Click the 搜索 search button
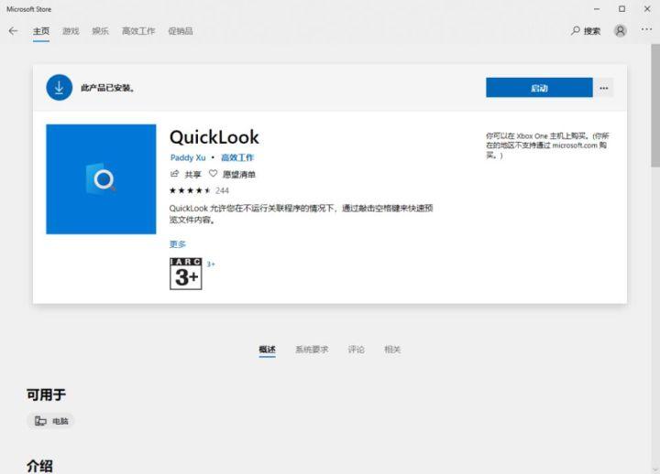Screen dimensions: 660x474 point(586,31)
